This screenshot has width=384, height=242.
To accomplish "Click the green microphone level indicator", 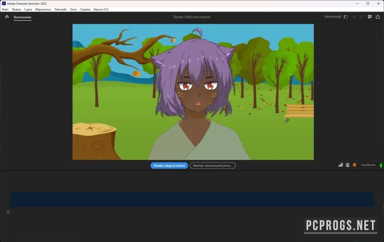I will 381,165.
